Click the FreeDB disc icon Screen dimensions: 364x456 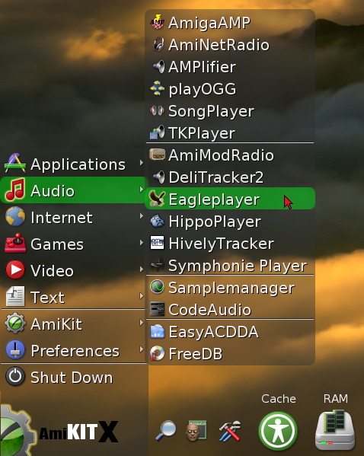click(x=157, y=353)
